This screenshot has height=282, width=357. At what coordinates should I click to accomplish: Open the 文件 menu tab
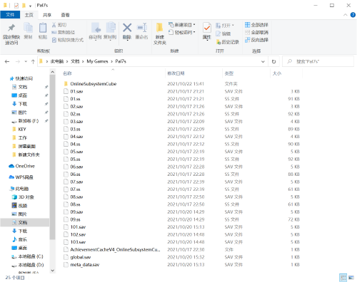coord(10,15)
